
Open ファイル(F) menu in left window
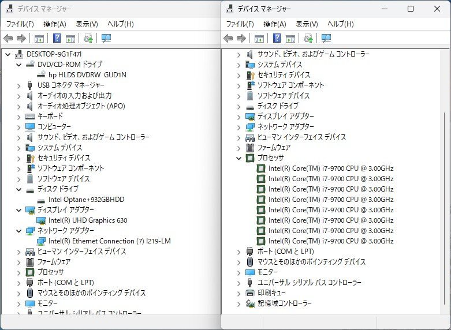20,24
